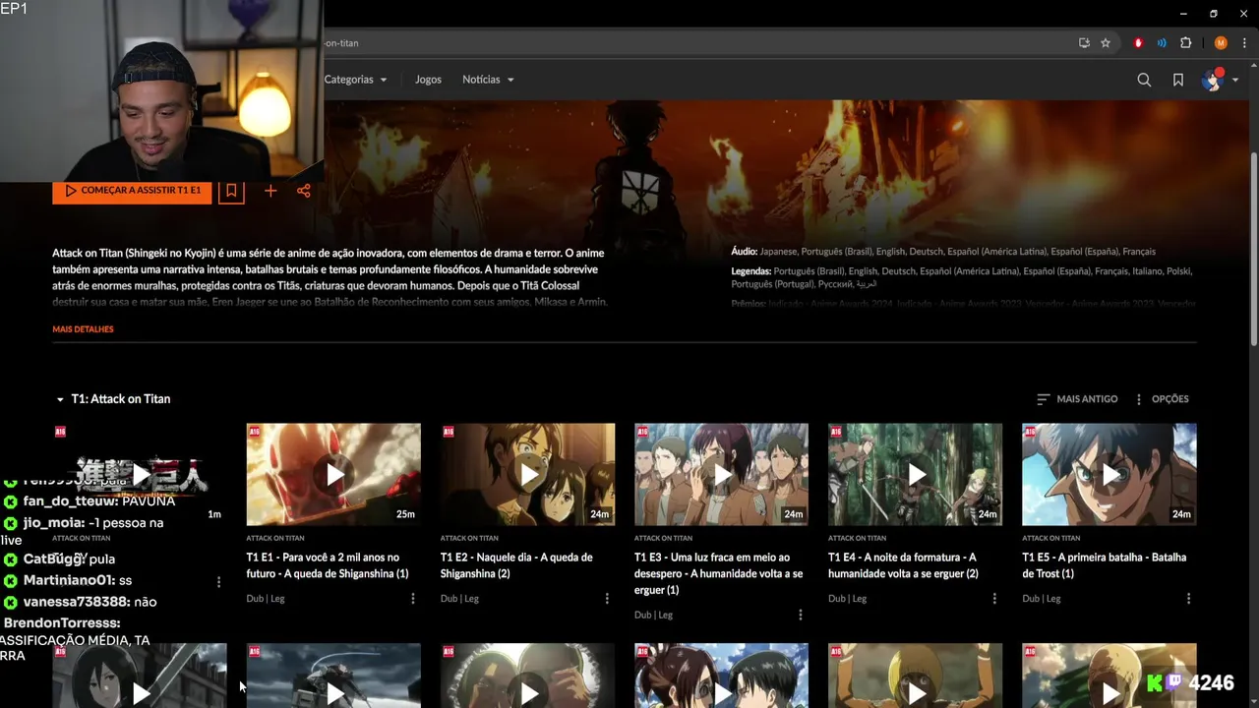Play second-row thumbnail with two faces close-up
The image size is (1259, 708).
coord(527,676)
